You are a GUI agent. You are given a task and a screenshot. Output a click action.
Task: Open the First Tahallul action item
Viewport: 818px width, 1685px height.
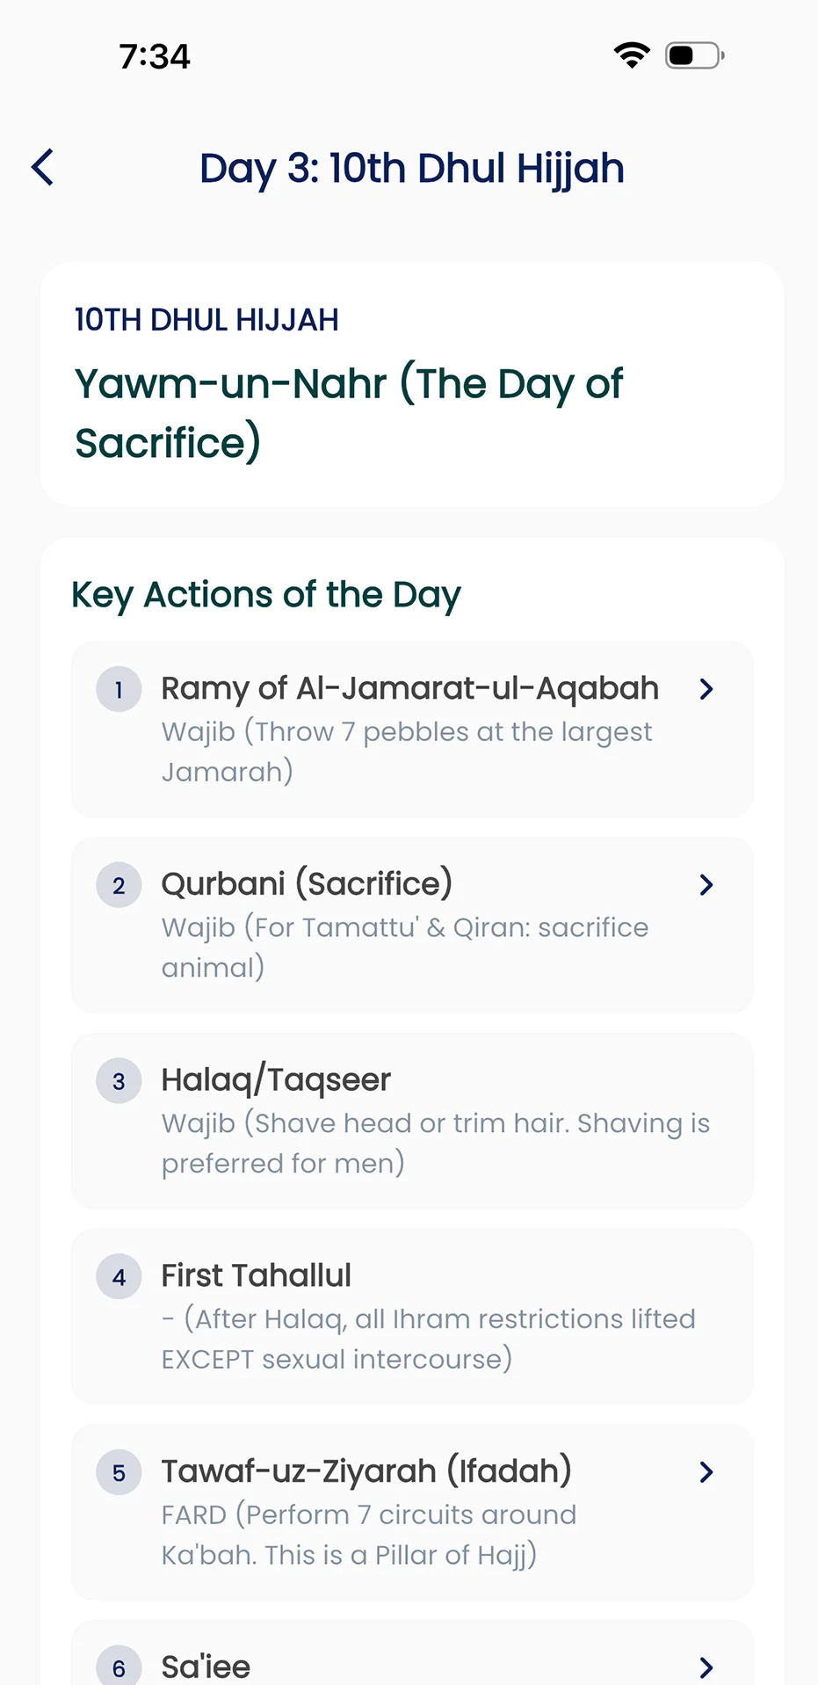coord(412,1317)
